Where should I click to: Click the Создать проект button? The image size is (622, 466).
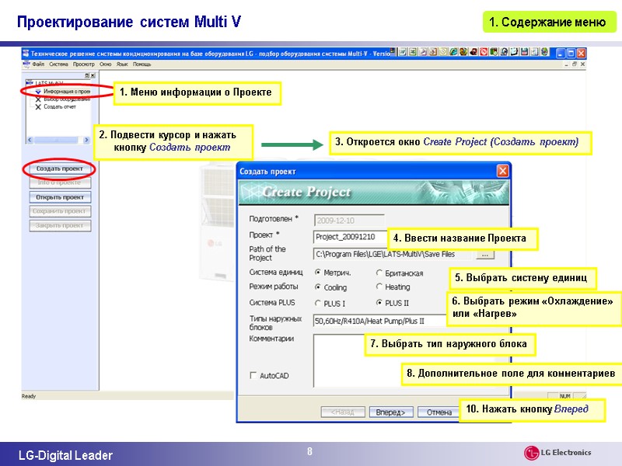pyautogui.click(x=61, y=168)
